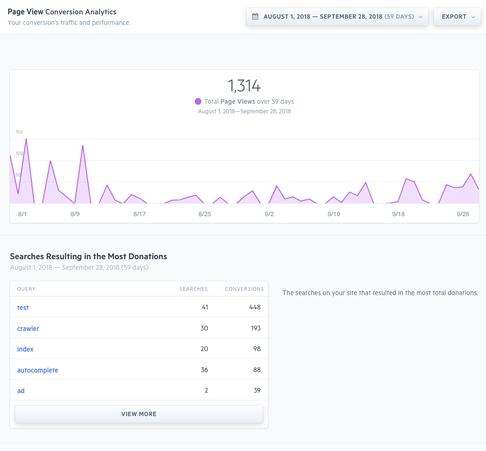Click the 8/17 label on chart axis
Viewport: 486px width, 451px height.
coord(140,214)
